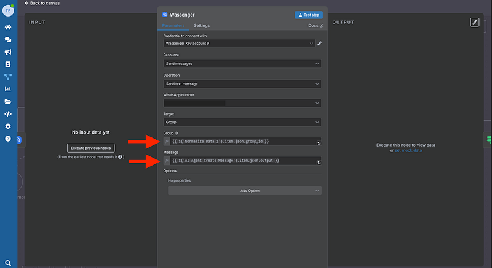Expand the Credential to connect with dropdown

(x=239, y=44)
